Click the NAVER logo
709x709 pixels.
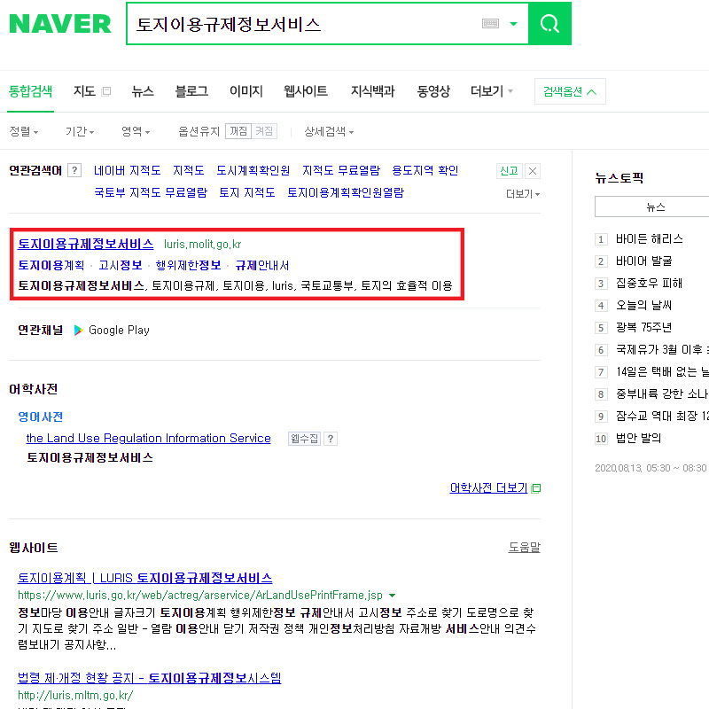coord(59,25)
